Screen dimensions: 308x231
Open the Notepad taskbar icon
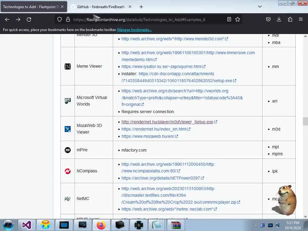157,225
